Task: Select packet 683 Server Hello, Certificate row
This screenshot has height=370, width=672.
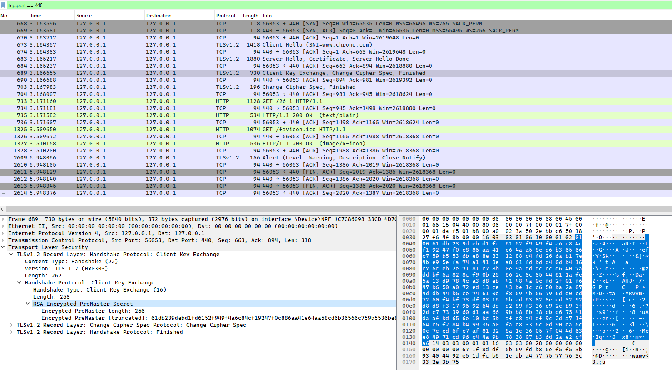Action: [336, 59]
